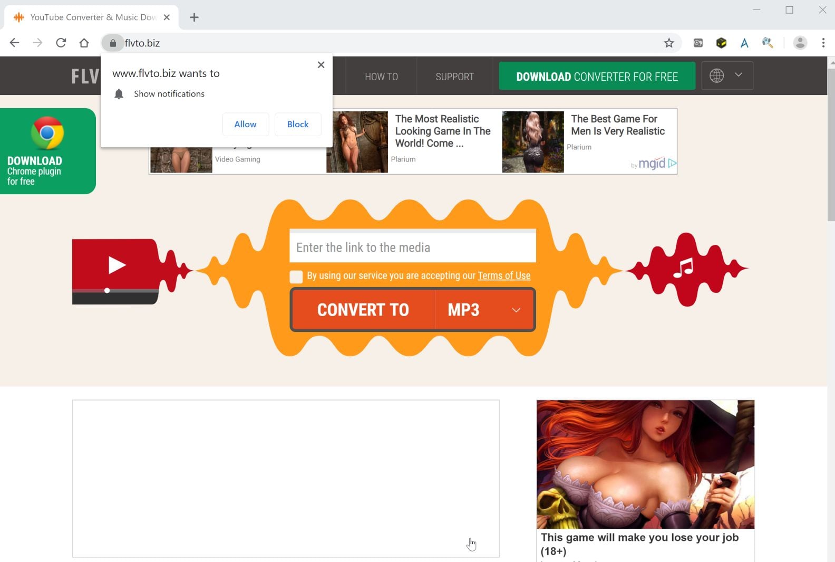Open the key and magnifier extension
The width and height of the screenshot is (835, 562).
768,43
